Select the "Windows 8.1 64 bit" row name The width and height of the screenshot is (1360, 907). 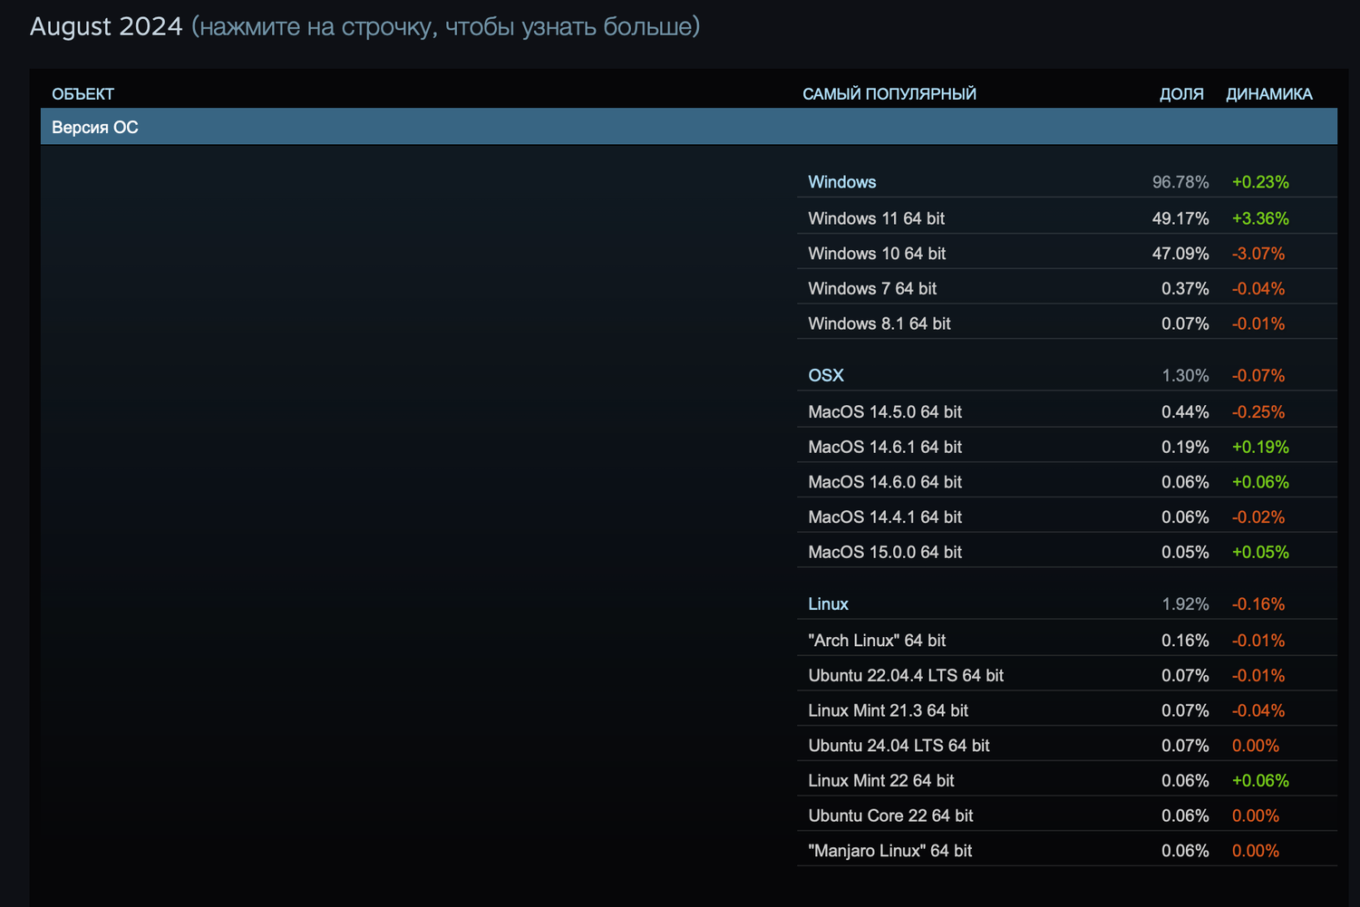coord(879,323)
